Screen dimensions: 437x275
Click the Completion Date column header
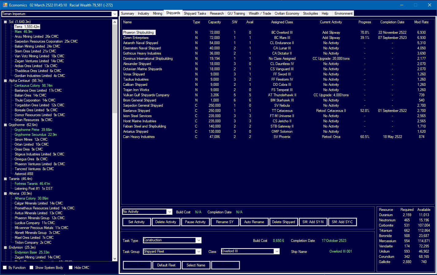pos(392,22)
